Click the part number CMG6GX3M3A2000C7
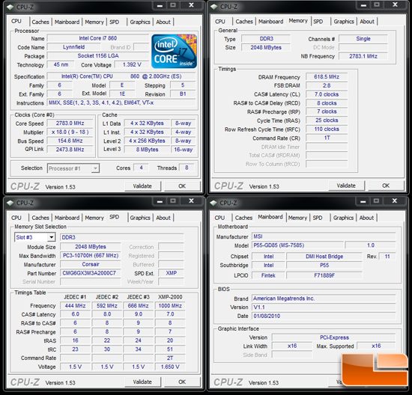 [x=90, y=273]
